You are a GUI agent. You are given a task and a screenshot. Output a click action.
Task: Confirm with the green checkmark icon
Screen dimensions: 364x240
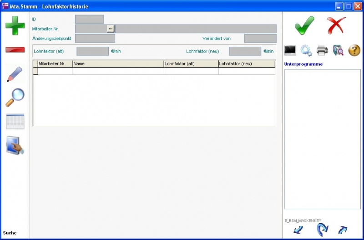[x=304, y=25]
